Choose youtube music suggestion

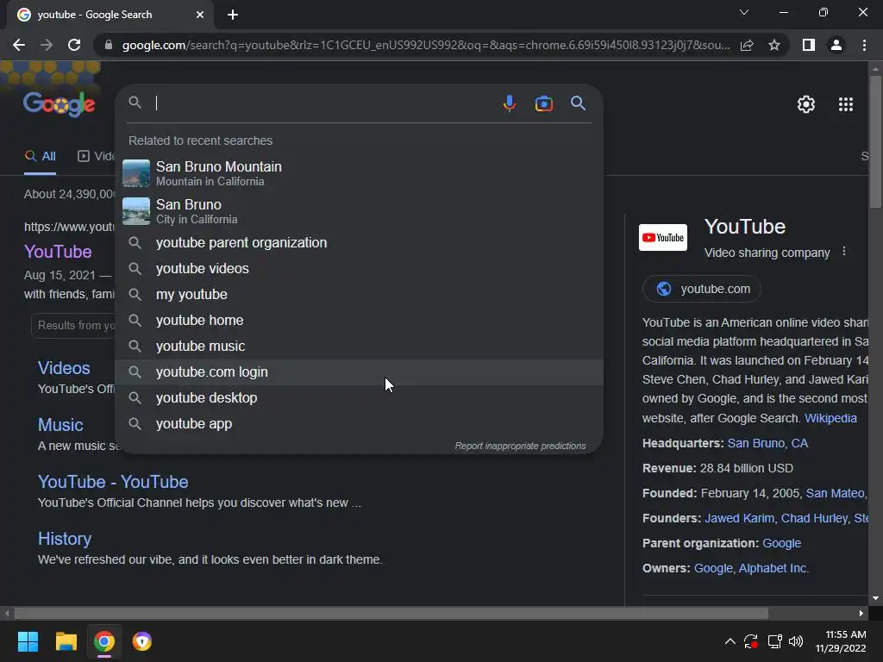[359, 347]
